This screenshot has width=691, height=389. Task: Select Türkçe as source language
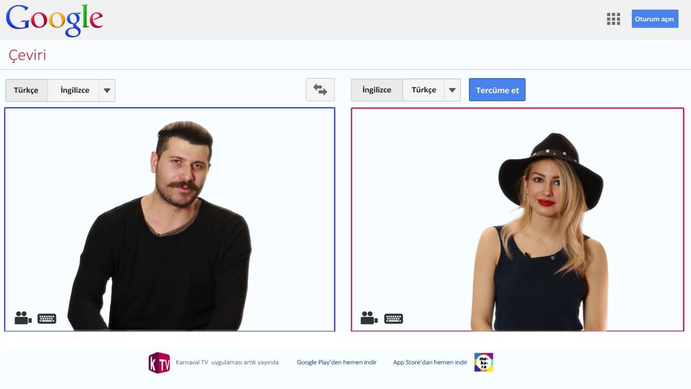click(26, 90)
